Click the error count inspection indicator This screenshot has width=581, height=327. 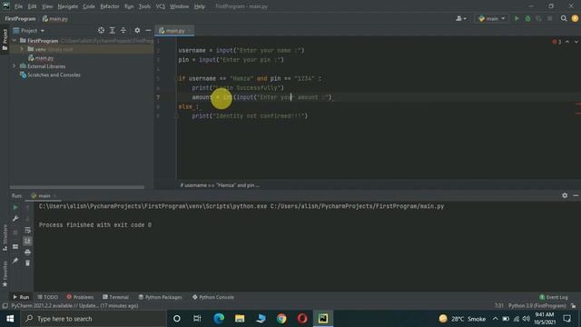point(556,42)
